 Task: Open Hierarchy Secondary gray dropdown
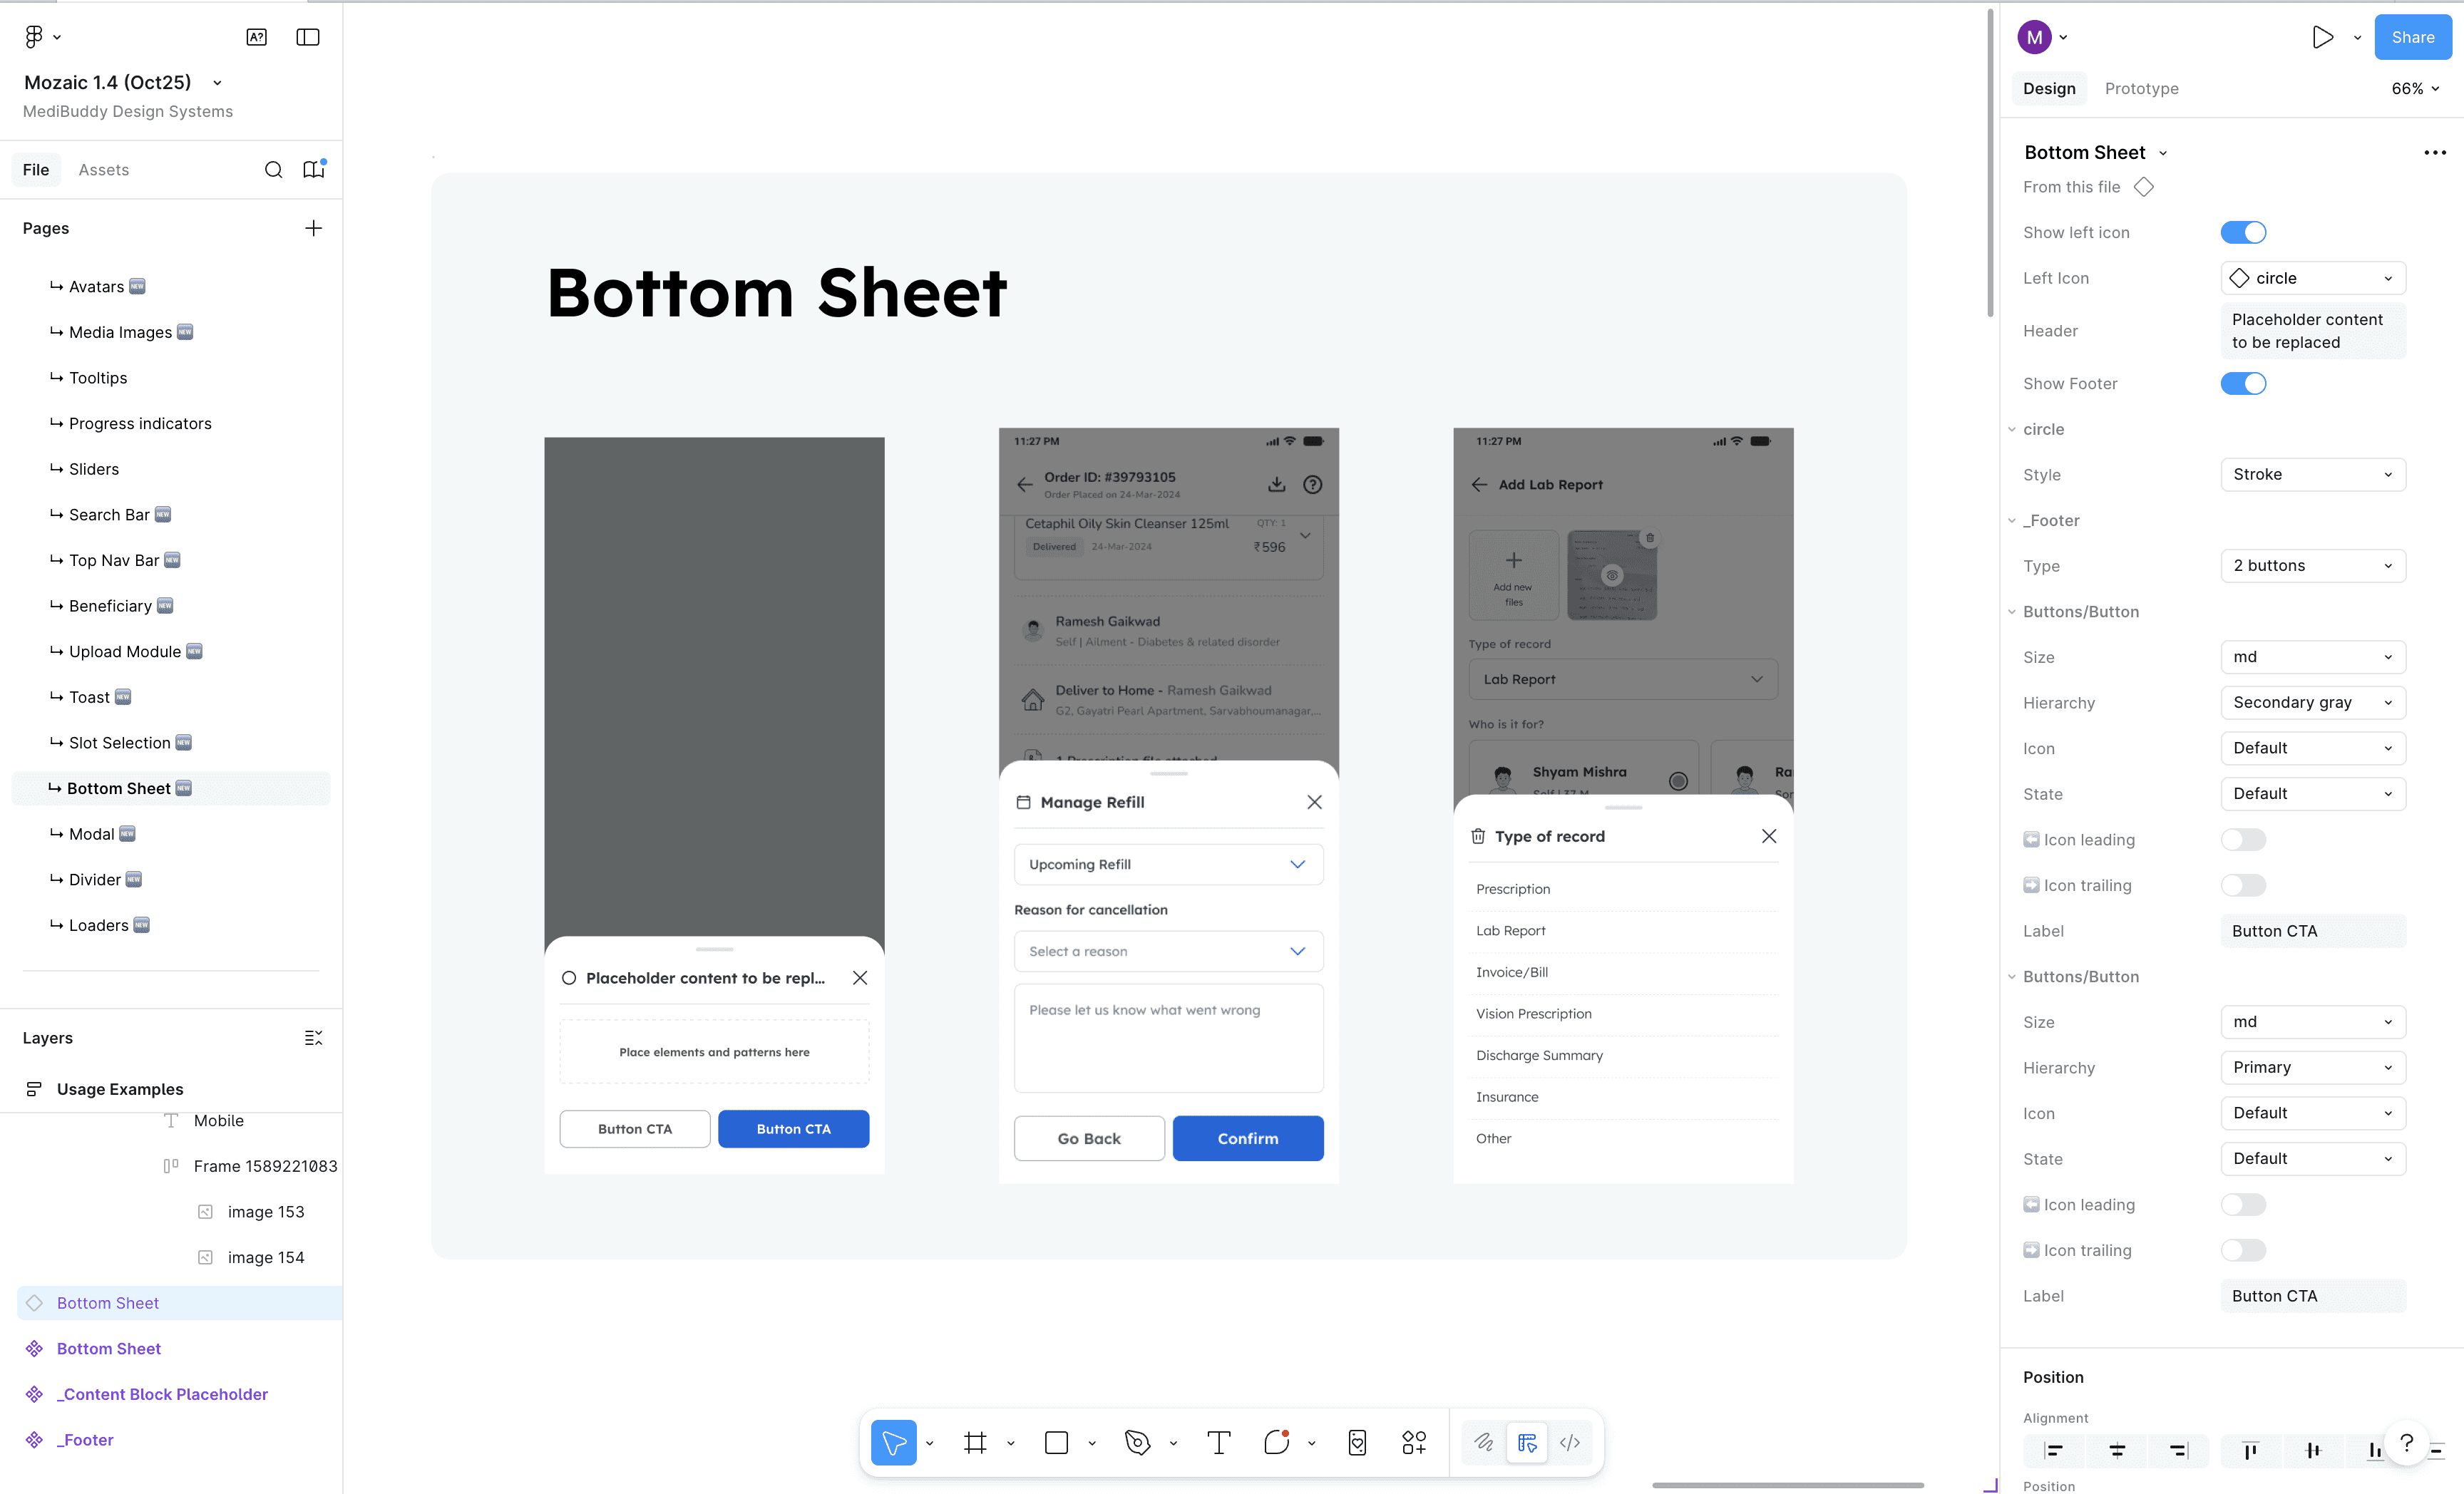coord(2312,702)
